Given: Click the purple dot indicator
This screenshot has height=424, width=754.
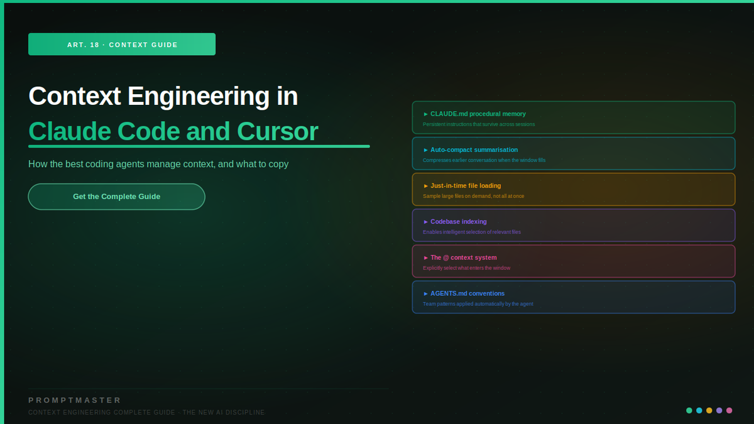Looking at the screenshot, I should [719, 410].
